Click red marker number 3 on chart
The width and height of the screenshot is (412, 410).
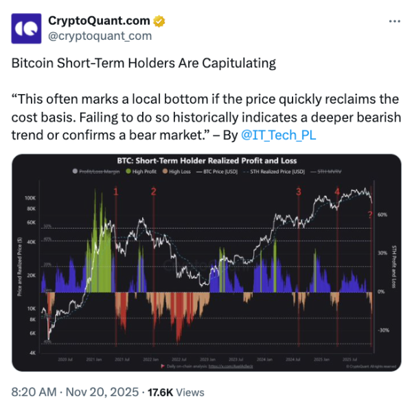click(299, 192)
